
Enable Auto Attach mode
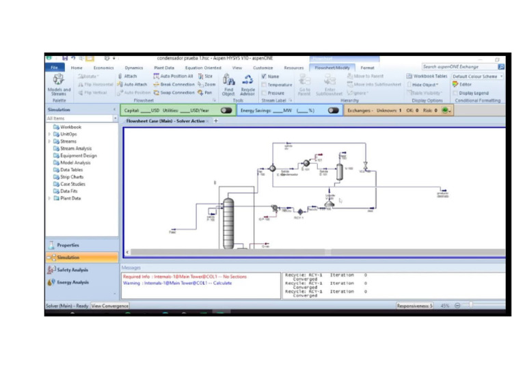(132, 84)
